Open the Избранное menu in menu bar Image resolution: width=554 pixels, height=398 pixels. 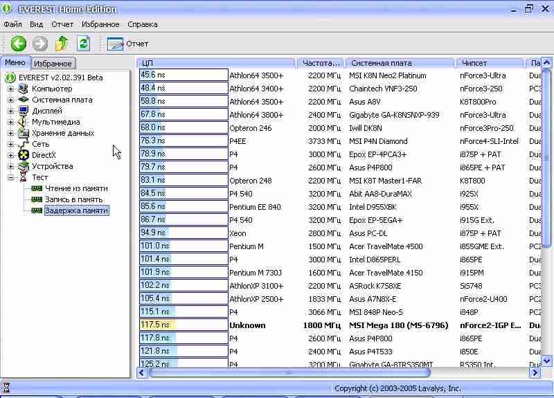click(100, 24)
